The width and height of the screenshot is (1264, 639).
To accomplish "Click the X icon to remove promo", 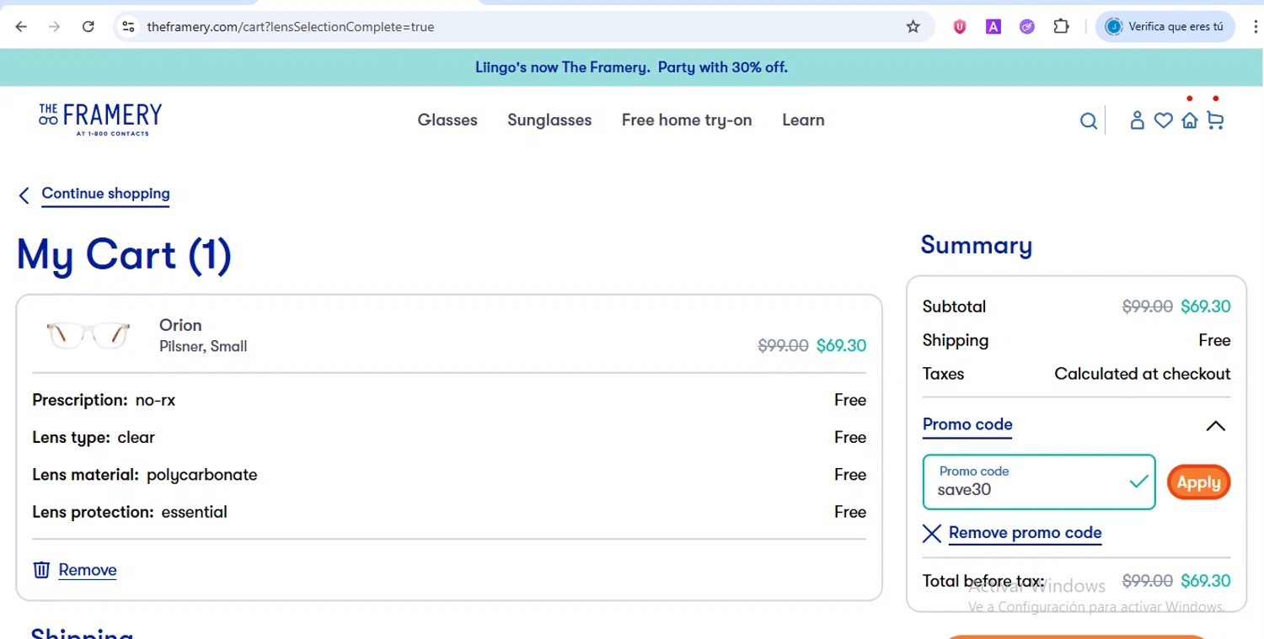I will coord(931,533).
